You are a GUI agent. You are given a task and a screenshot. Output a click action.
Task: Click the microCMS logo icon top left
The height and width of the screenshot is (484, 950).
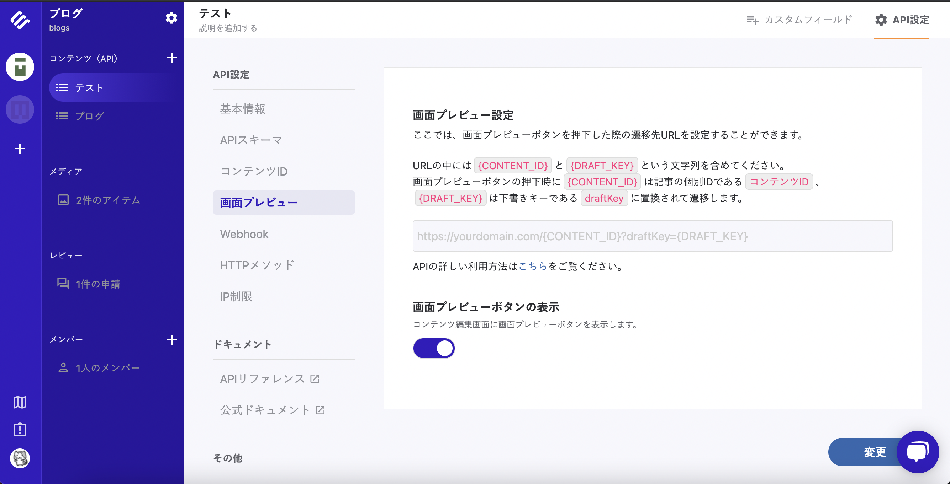coord(20,18)
